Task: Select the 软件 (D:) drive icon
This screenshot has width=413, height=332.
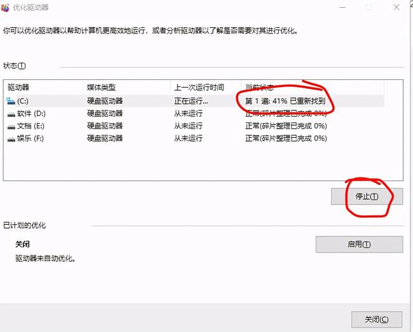Action: point(11,114)
